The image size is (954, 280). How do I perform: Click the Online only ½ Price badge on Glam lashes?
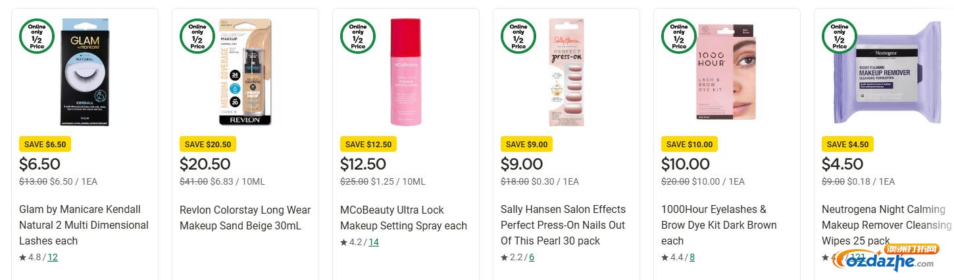37,36
